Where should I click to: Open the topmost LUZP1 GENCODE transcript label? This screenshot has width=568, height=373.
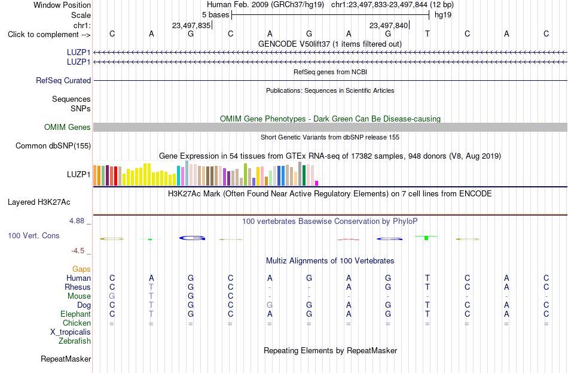coord(78,53)
